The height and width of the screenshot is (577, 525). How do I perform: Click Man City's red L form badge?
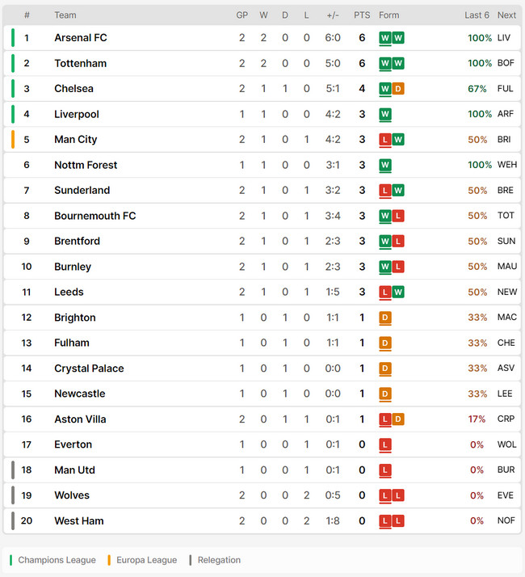coord(385,140)
